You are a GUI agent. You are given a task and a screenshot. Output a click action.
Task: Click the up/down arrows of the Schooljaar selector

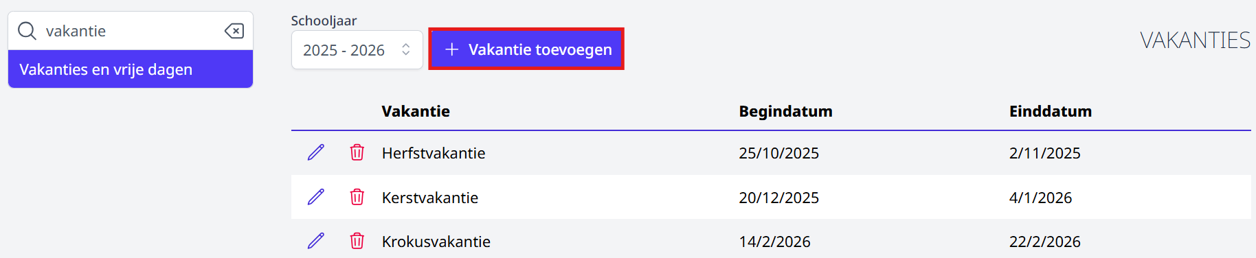pyautogui.click(x=406, y=50)
